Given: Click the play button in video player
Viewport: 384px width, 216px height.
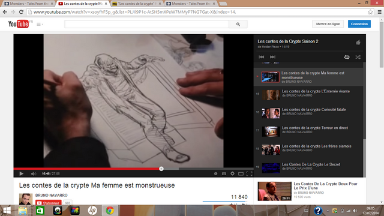Looking at the screenshot, I should (22, 173).
